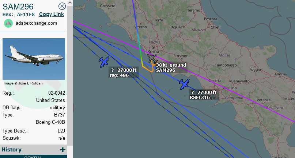Image resolution: width=295 pixels, height=158 pixels.
Task: Open the Boeing C-40B aircraft photo
Action: point(34,59)
